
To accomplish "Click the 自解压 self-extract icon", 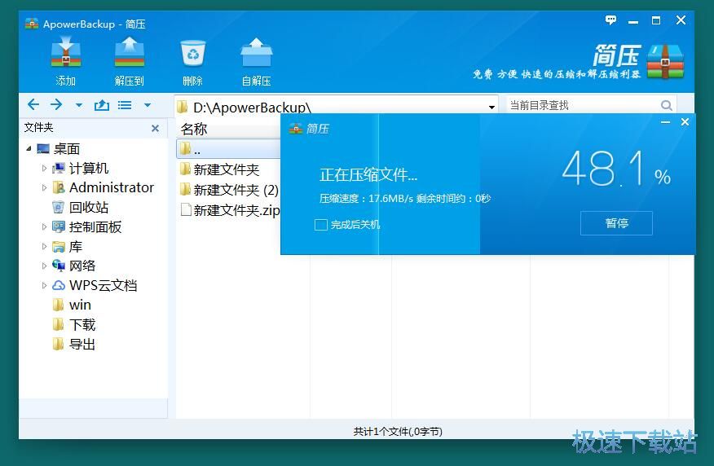I will (257, 52).
